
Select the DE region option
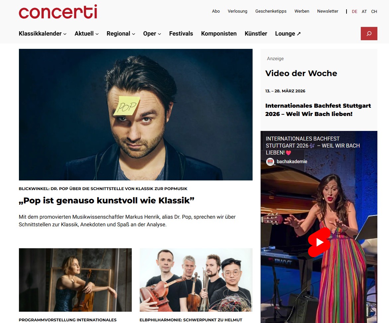[354, 11]
